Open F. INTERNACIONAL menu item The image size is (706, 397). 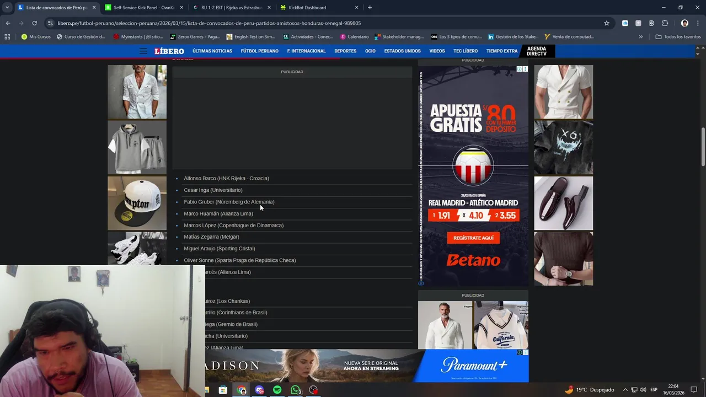(306, 51)
